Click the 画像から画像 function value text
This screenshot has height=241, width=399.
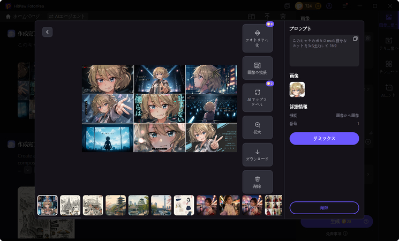tap(348, 116)
